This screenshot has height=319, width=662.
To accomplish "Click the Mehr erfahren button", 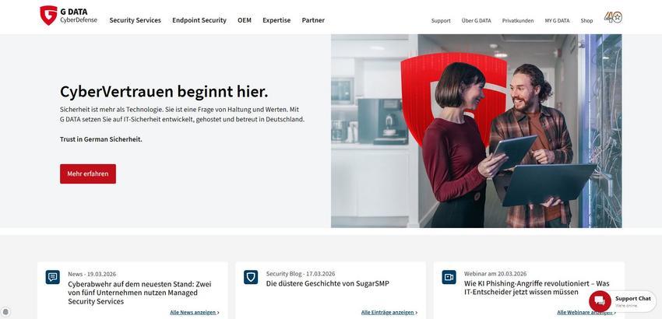I will [88, 174].
